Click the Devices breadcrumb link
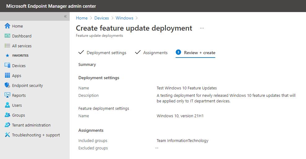This screenshot has height=159, width=306. point(102,18)
